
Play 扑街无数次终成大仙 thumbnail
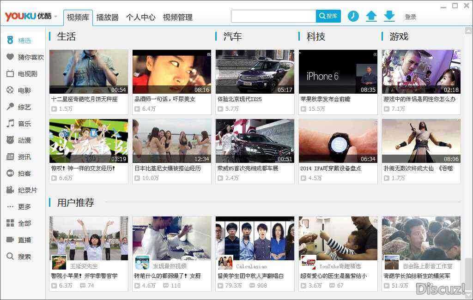(421, 141)
